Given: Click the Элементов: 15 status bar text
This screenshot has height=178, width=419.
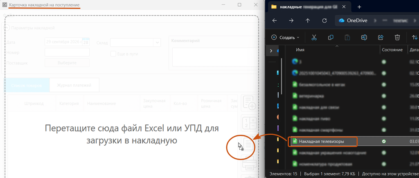Looking at the screenshot, I should click(282, 174).
